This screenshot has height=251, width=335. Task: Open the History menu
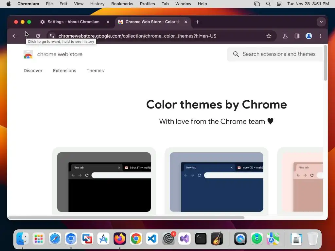(x=97, y=4)
